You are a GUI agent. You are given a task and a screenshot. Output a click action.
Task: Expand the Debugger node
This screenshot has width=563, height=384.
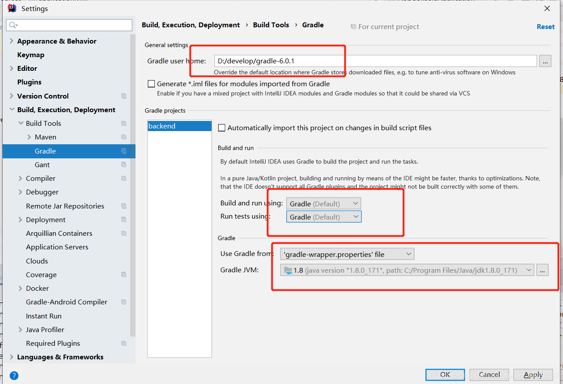(x=21, y=192)
